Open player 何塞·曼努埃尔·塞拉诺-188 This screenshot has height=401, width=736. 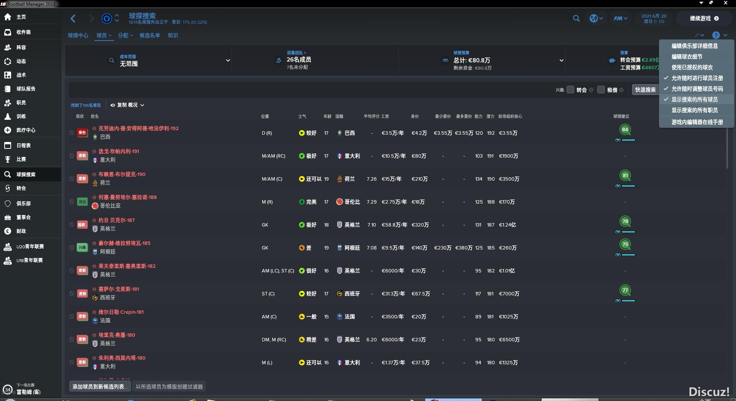pyautogui.click(x=128, y=197)
